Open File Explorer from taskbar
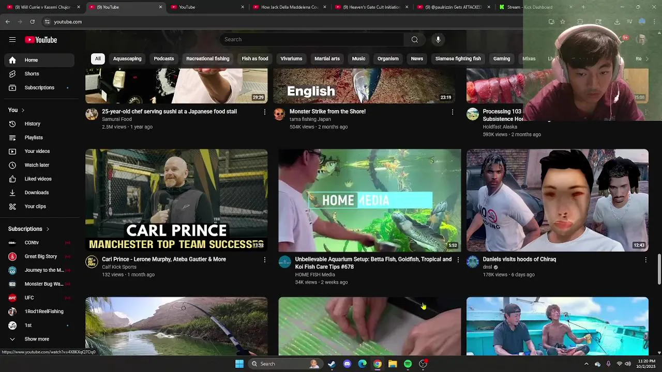The image size is (662, 372). tap(393, 364)
